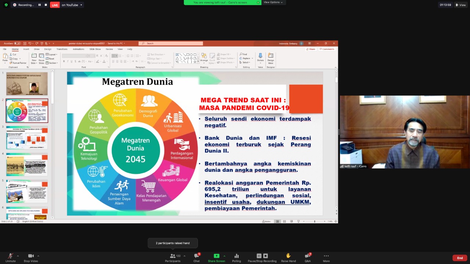470x264 pixels.
Task: Select the Megatren Dunia slide thumbnail
Action: coord(26,110)
